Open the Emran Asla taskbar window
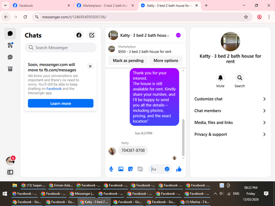 pos(61,186)
